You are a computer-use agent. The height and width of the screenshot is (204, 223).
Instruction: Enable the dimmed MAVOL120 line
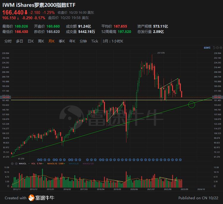(88, 164)
